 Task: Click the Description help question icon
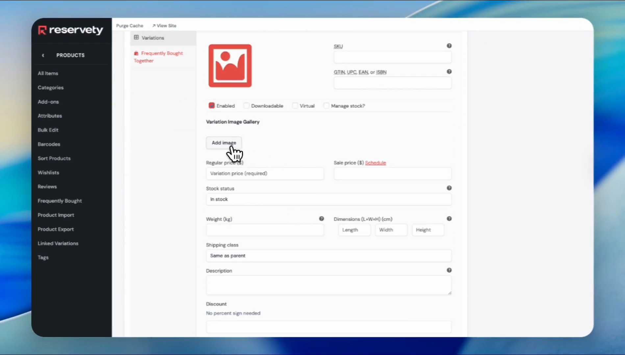[x=449, y=270]
